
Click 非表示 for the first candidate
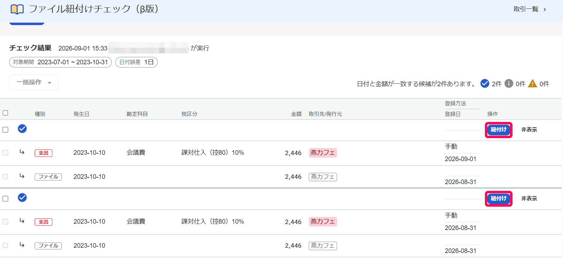[529, 130]
